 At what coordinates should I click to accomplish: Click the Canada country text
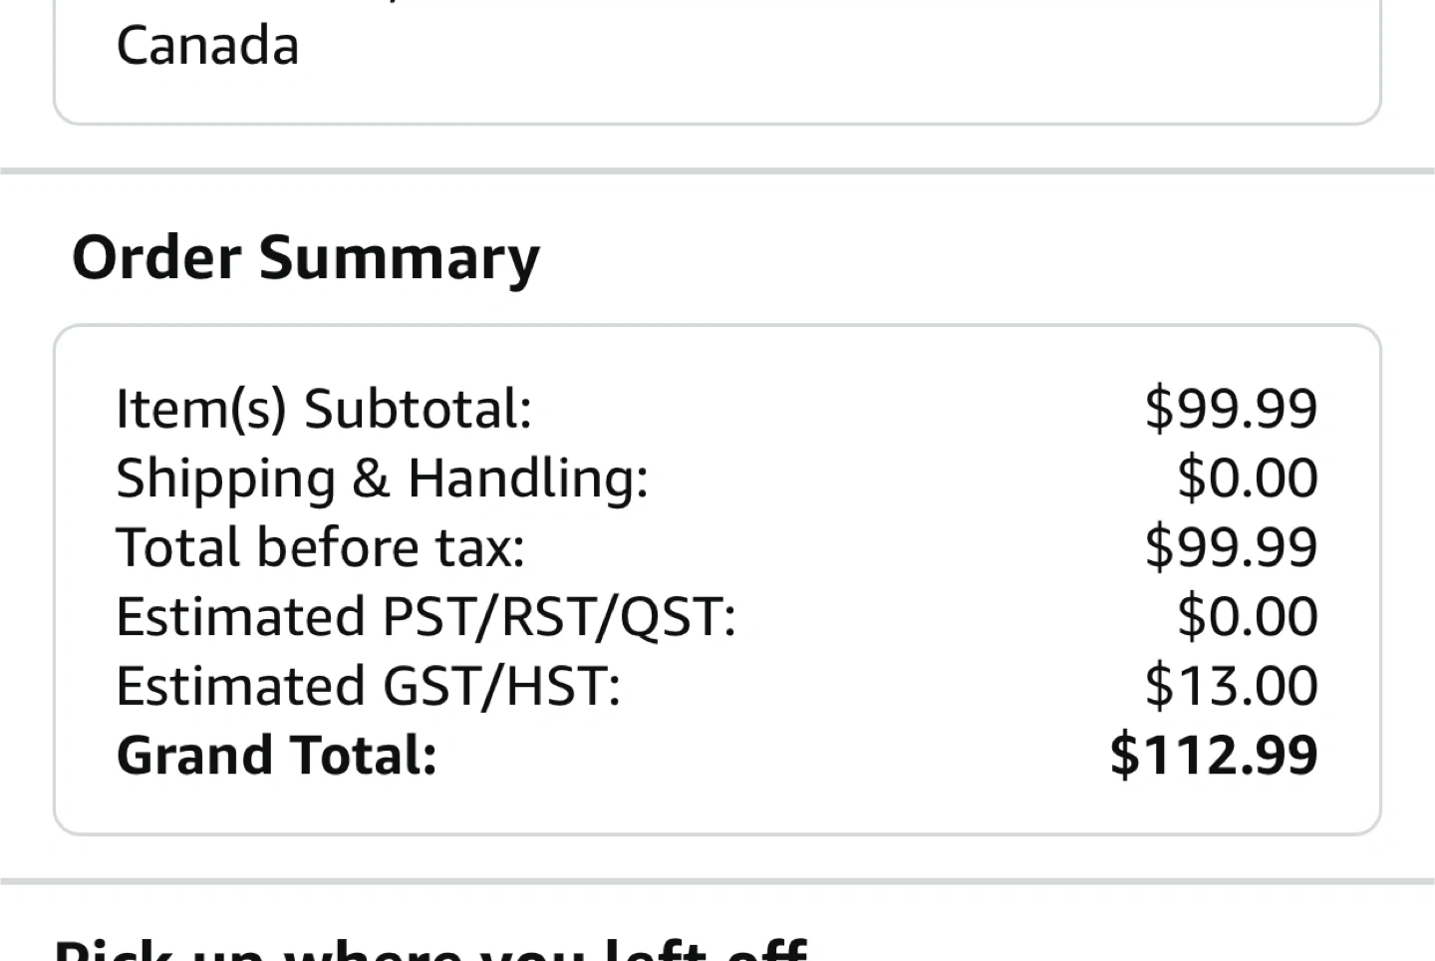point(207,46)
